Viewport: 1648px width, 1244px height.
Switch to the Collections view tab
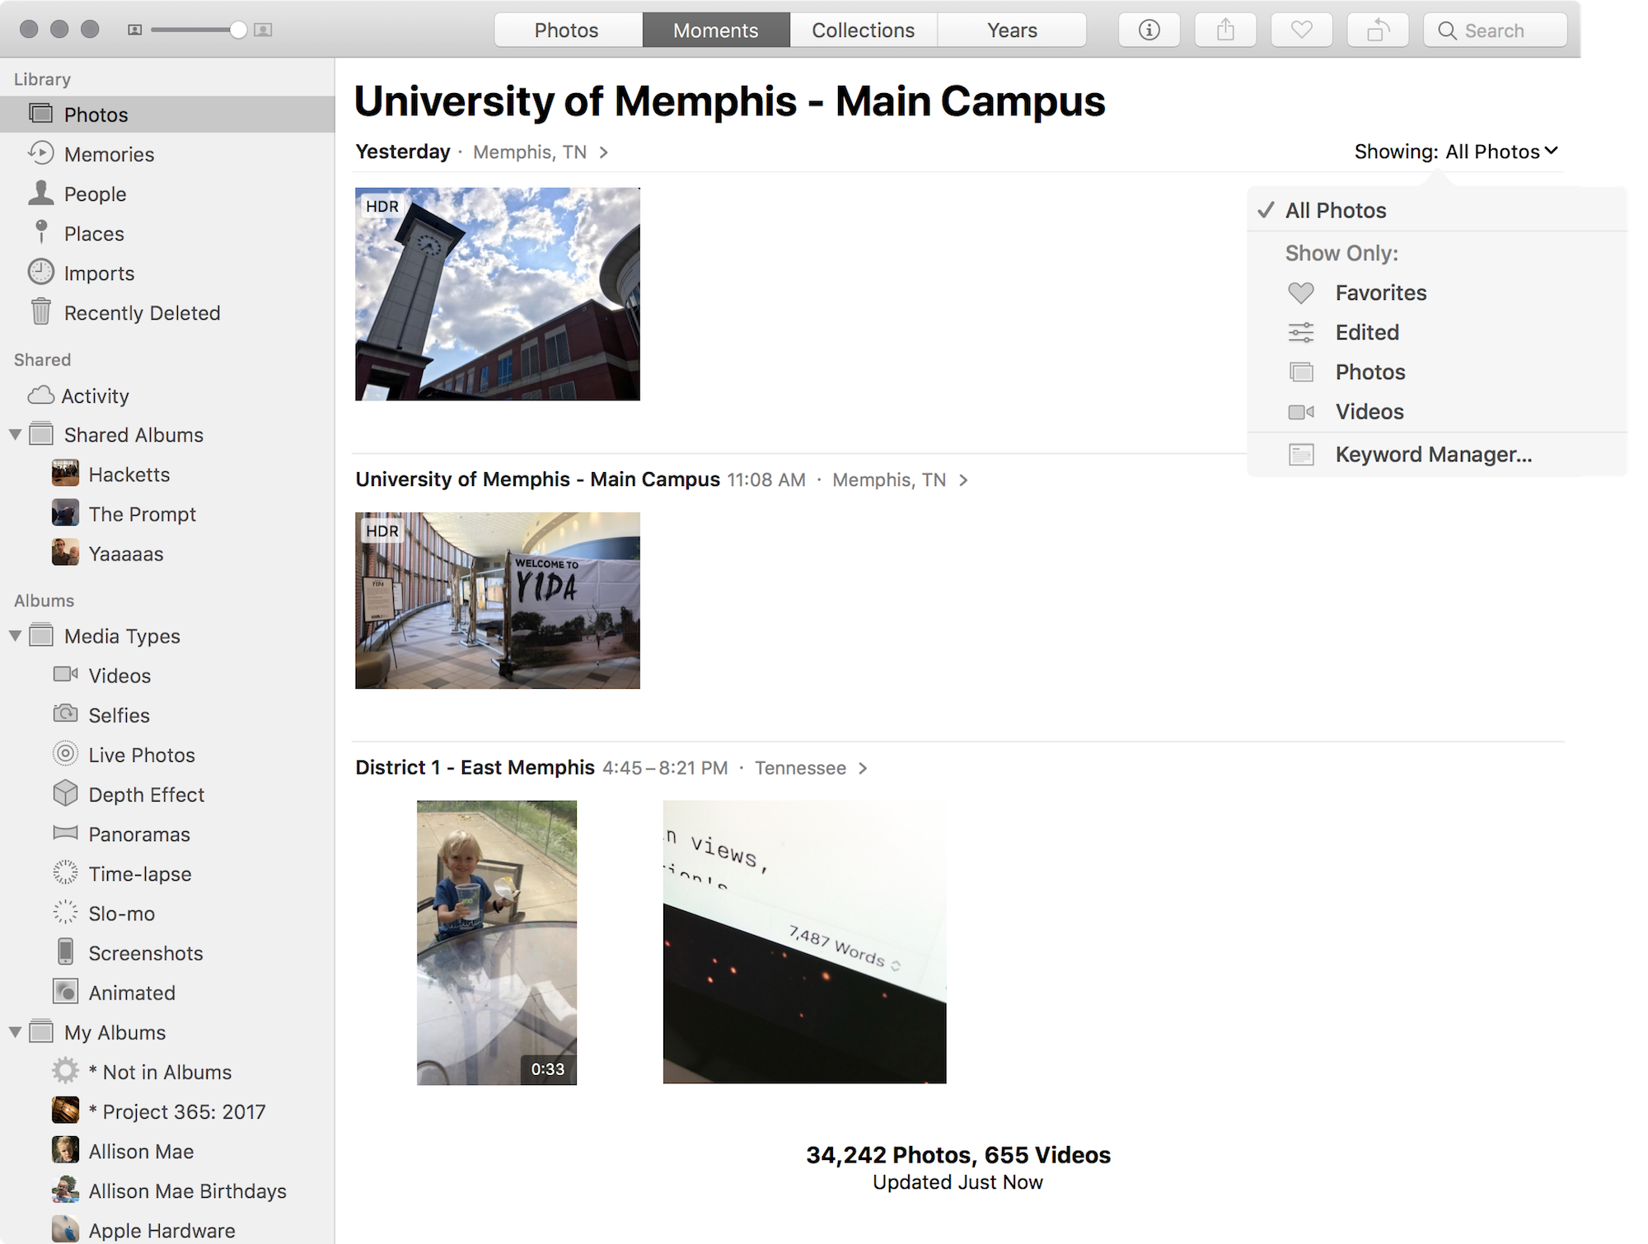click(863, 30)
